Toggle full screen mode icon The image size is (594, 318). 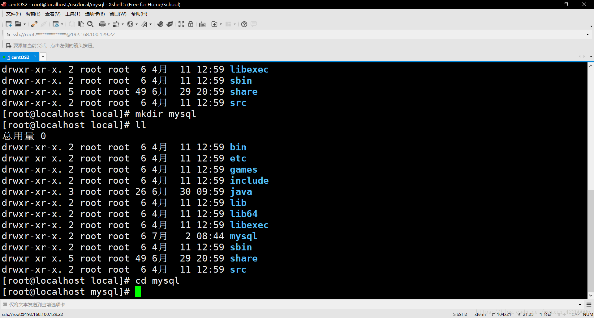pos(181,24)
